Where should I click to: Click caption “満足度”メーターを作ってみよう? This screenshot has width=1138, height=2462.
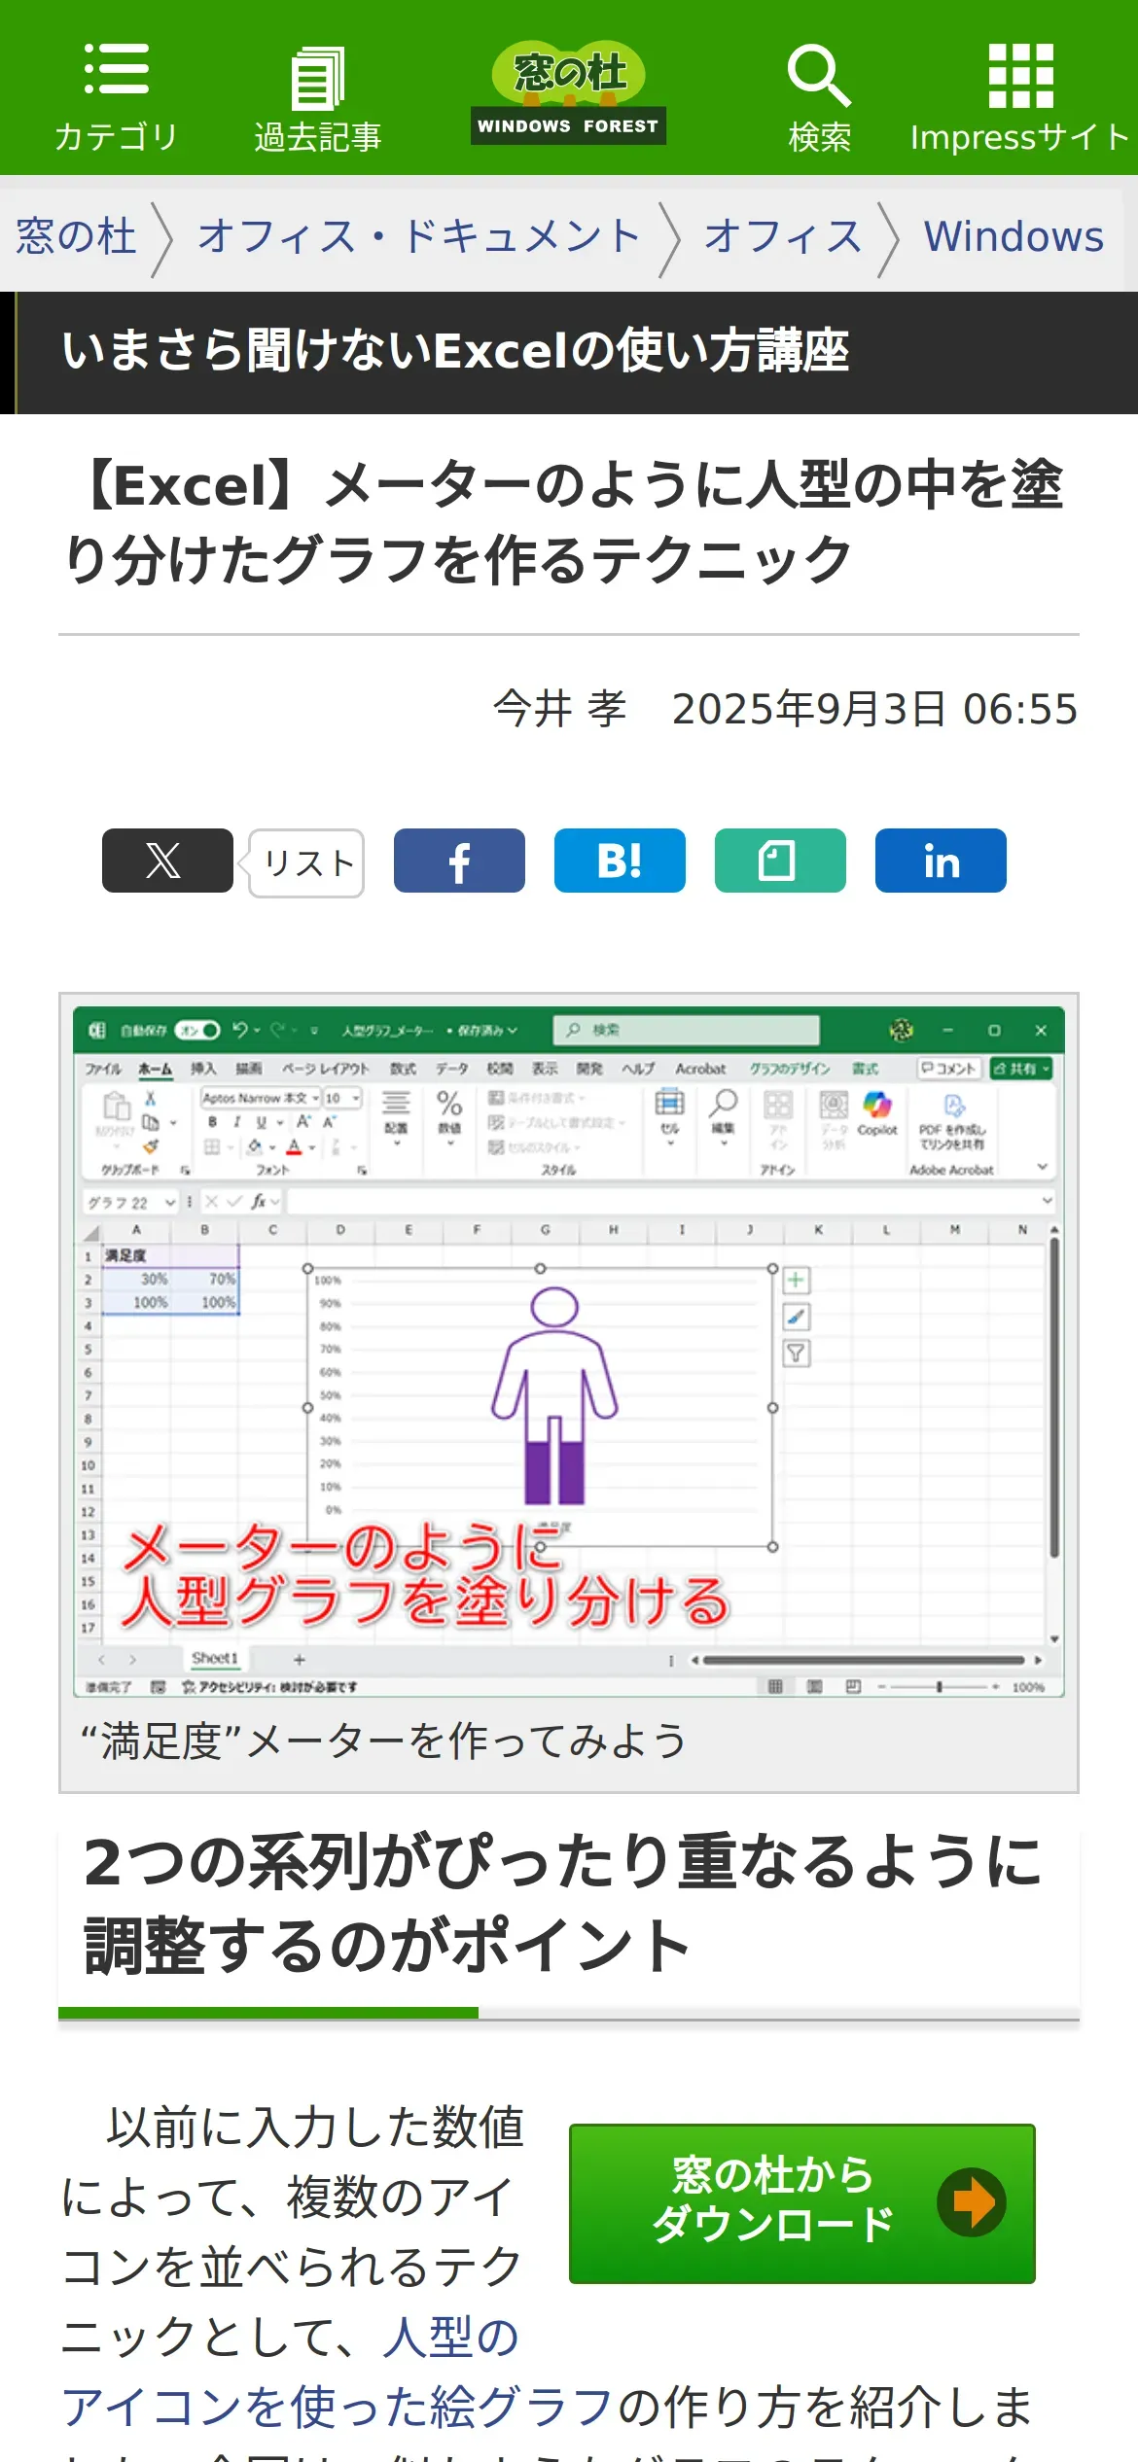pos(384,1741)
